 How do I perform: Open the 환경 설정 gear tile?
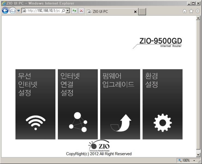162,104
